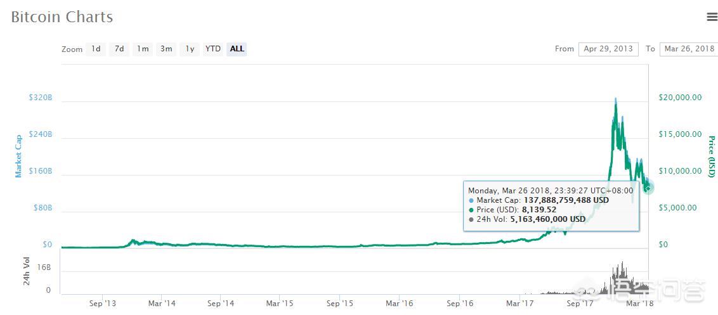
Task: Set zoom range to 7d
Action: click(119, 49)
